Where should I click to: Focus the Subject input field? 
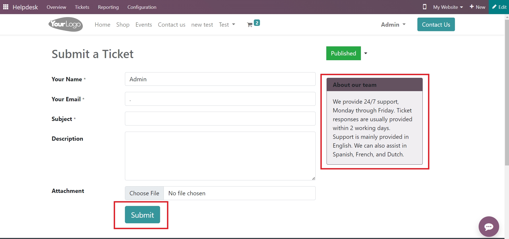(220, 119)
